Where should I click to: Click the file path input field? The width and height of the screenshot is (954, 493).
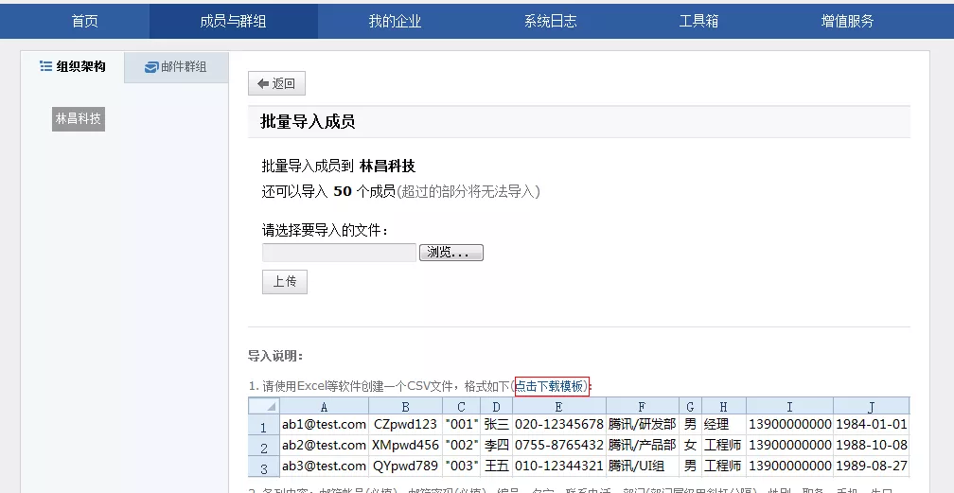pos(339,253)
